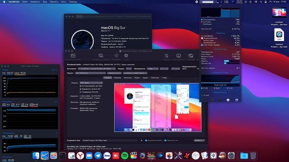Viewport: 289px width, 162px height.
Task: Switch to the Размеры tab
Action: pyautogui.click(x=117, y=78)
